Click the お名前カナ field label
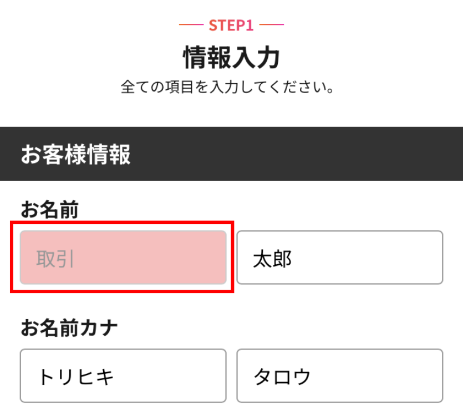The image size is (463, 411). coord(69,328)
